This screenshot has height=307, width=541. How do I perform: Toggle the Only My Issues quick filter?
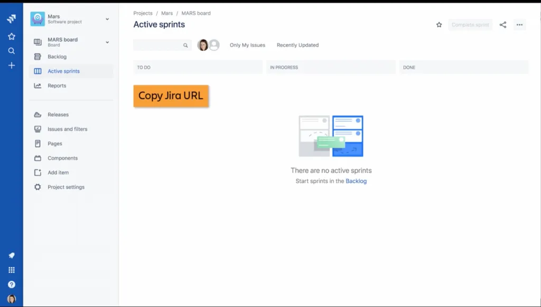pyautogui.click(x=247, y=45)
